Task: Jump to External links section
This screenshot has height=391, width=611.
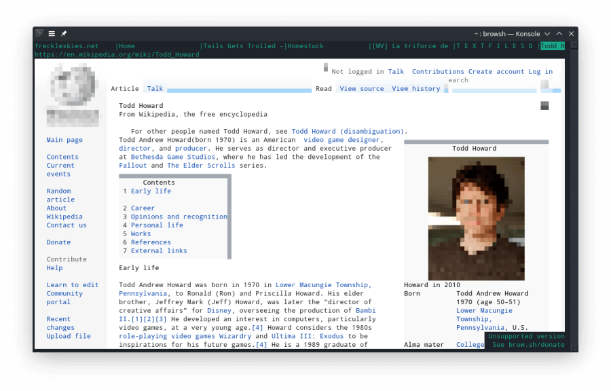Action: (x=159, y=250)
